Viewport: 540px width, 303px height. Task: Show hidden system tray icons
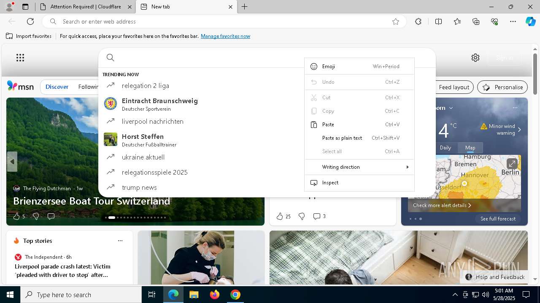(x=455, y=295)
